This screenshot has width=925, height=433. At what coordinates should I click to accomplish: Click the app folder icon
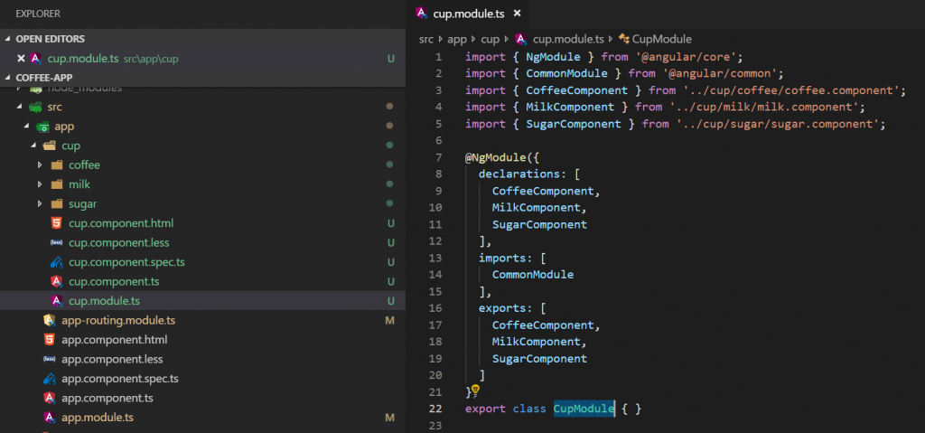coord(42,127)
